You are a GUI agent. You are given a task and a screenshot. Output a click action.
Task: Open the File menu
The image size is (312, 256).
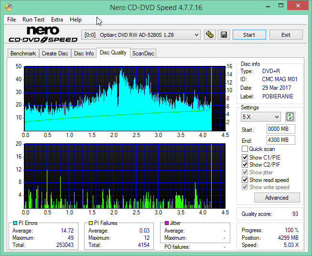click(11, 20)
